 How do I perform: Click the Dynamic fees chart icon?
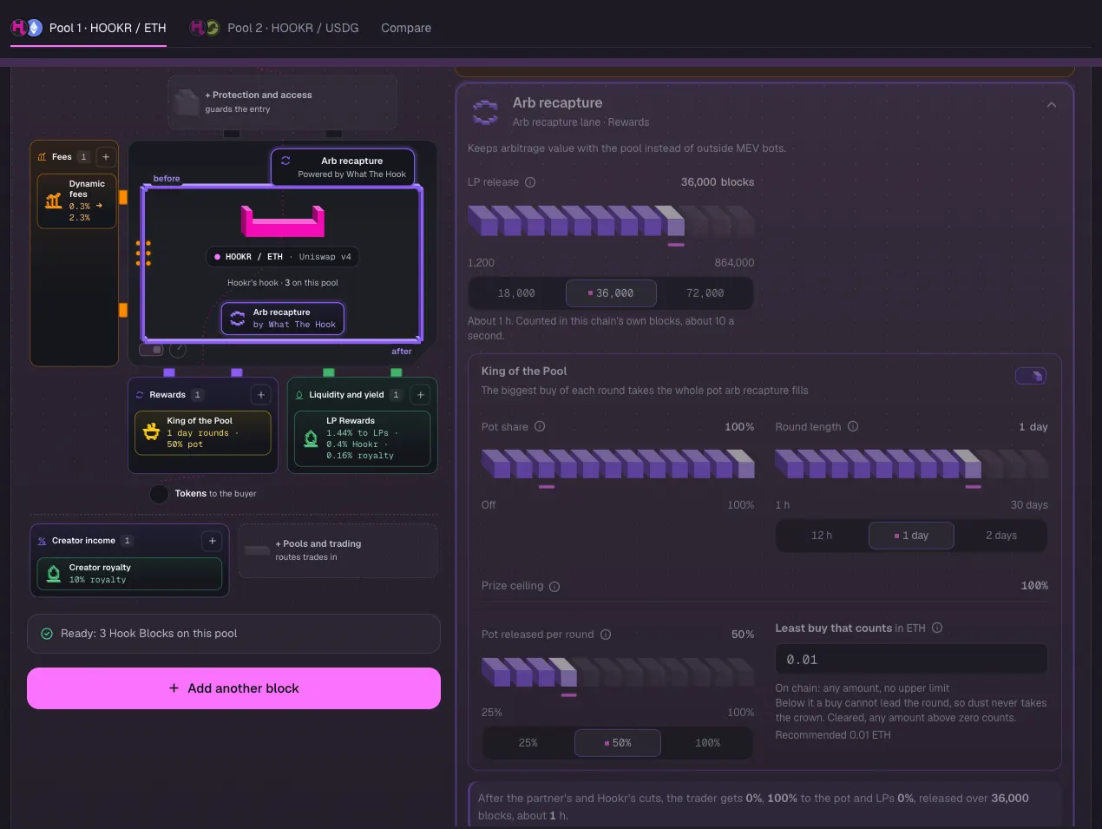[x=54, y=201]
